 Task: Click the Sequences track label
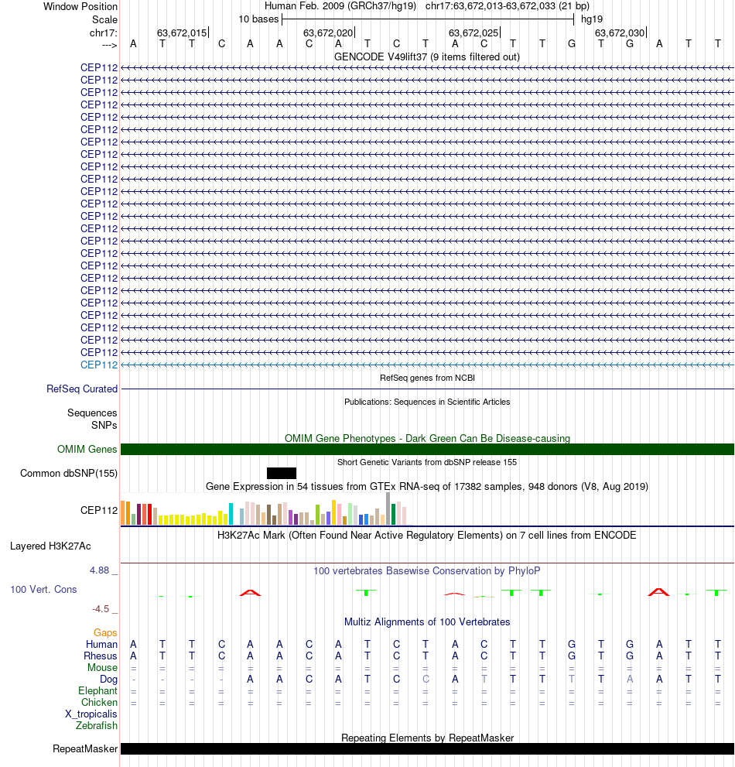(x=92, y=413)
